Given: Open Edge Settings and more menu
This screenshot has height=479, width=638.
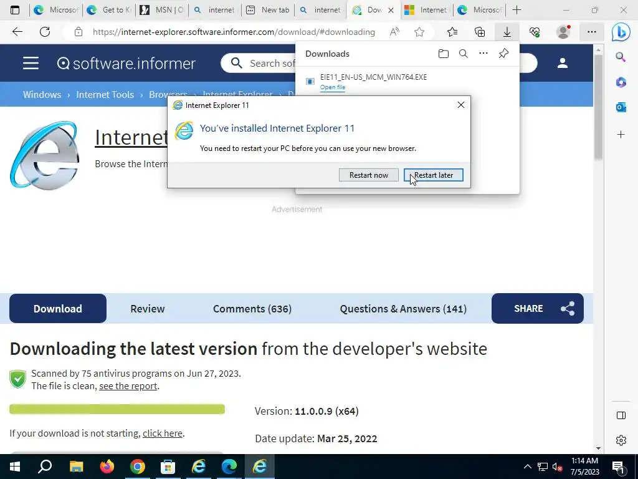Looking at the screenshot, I should click(x=592, y=32).
